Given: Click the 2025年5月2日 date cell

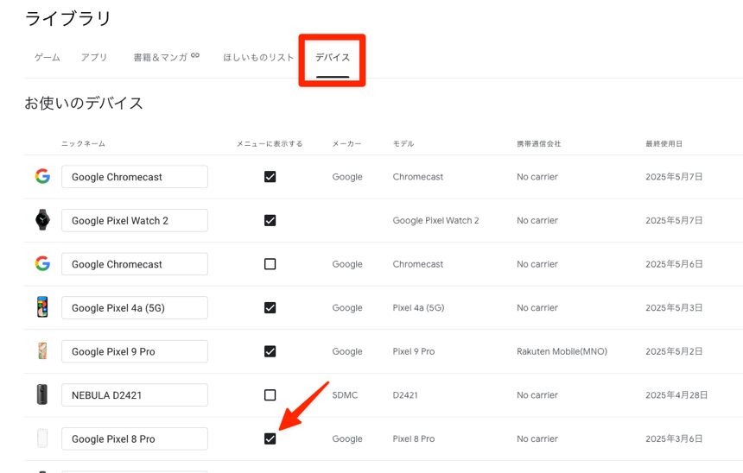Looking at the screenshot, I should [674, 351].
